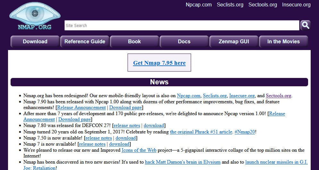Click the News section heading
This screenshot has height=170, width=319.
[159, 82]
